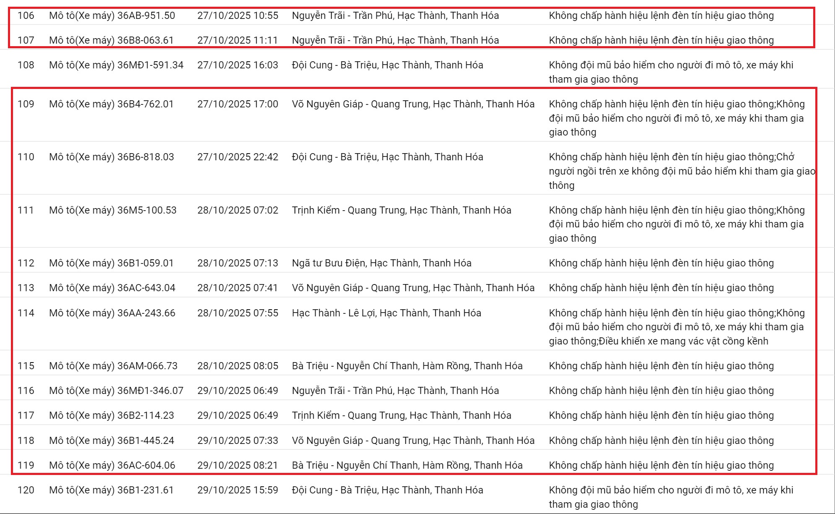Click location Trịnh Kiểm - Quang Trung row 111
The width and height of the screenshot is (835, 514).
(401, 210)
